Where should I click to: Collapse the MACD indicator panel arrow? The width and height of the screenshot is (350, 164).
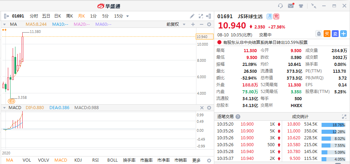coord(4,108)
